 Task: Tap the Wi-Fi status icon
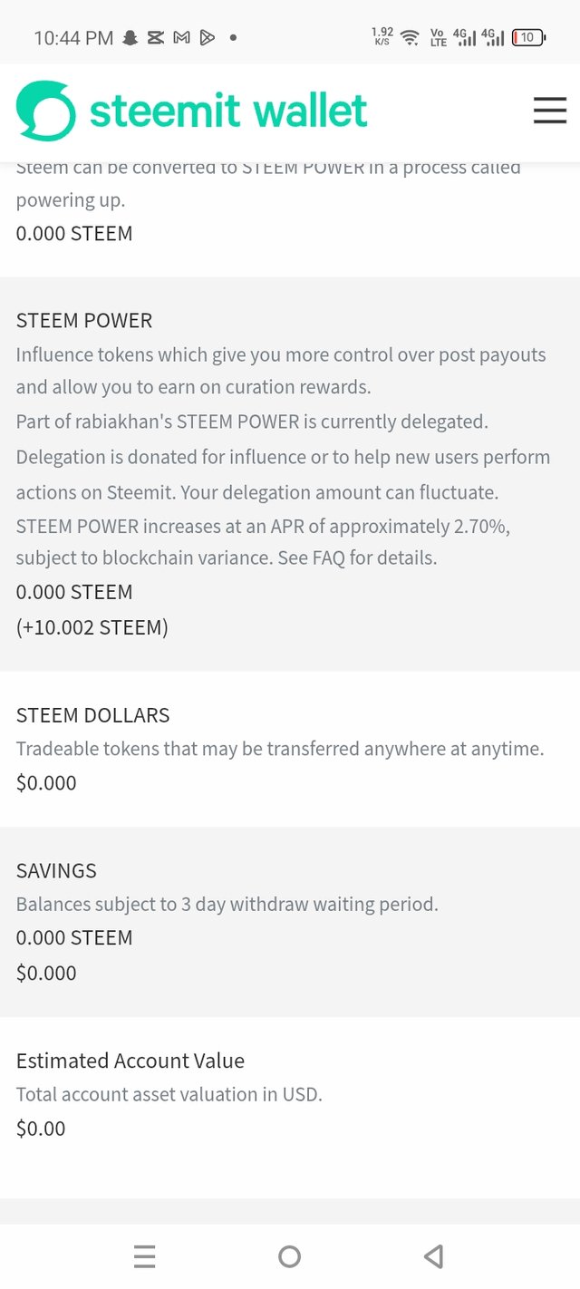click(x=411, y=37)
